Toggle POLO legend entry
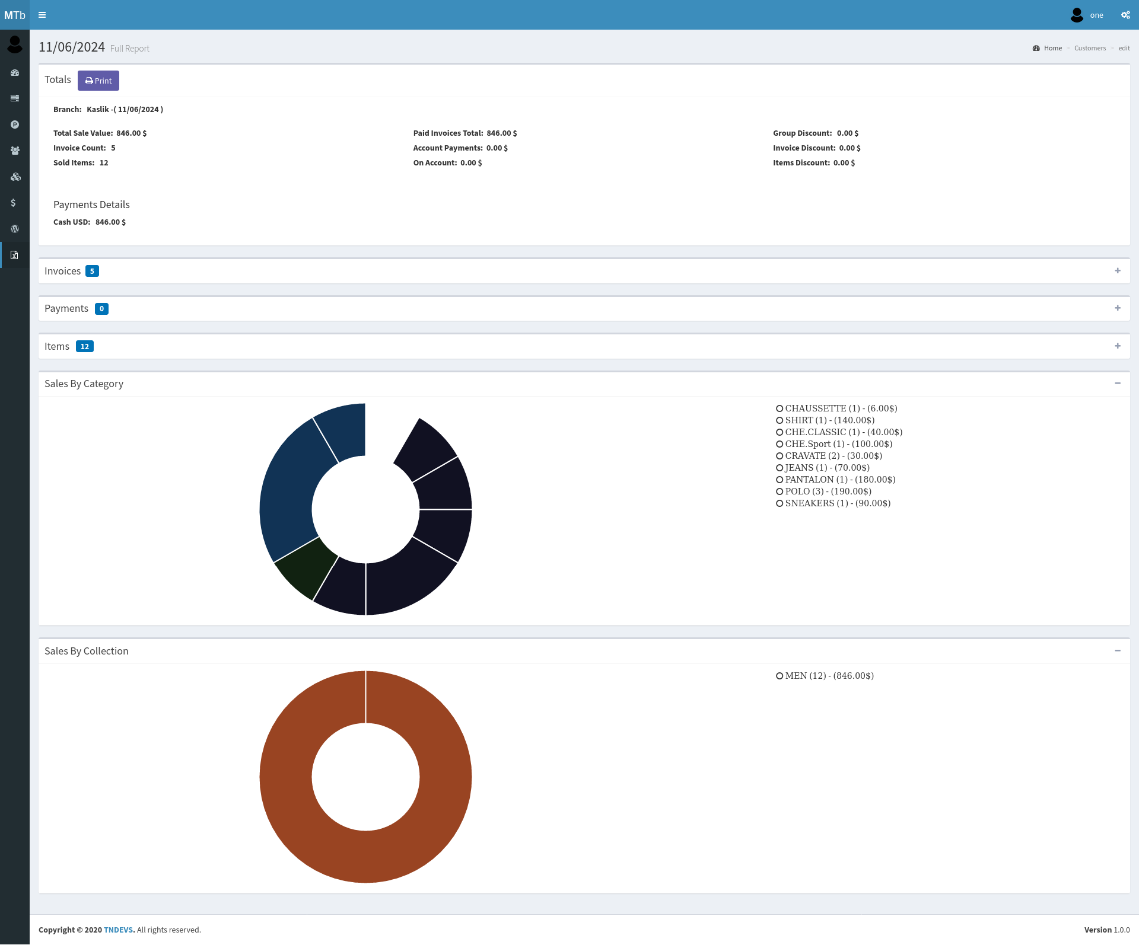This screenshot has height=945, width=1139. (823, 491)
